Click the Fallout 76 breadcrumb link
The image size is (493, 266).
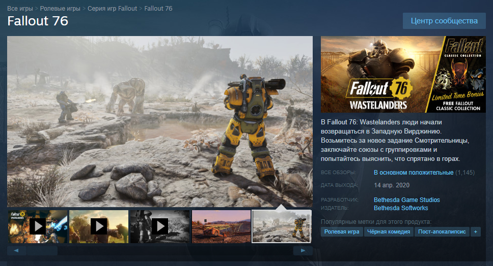[x=158, y=9]
